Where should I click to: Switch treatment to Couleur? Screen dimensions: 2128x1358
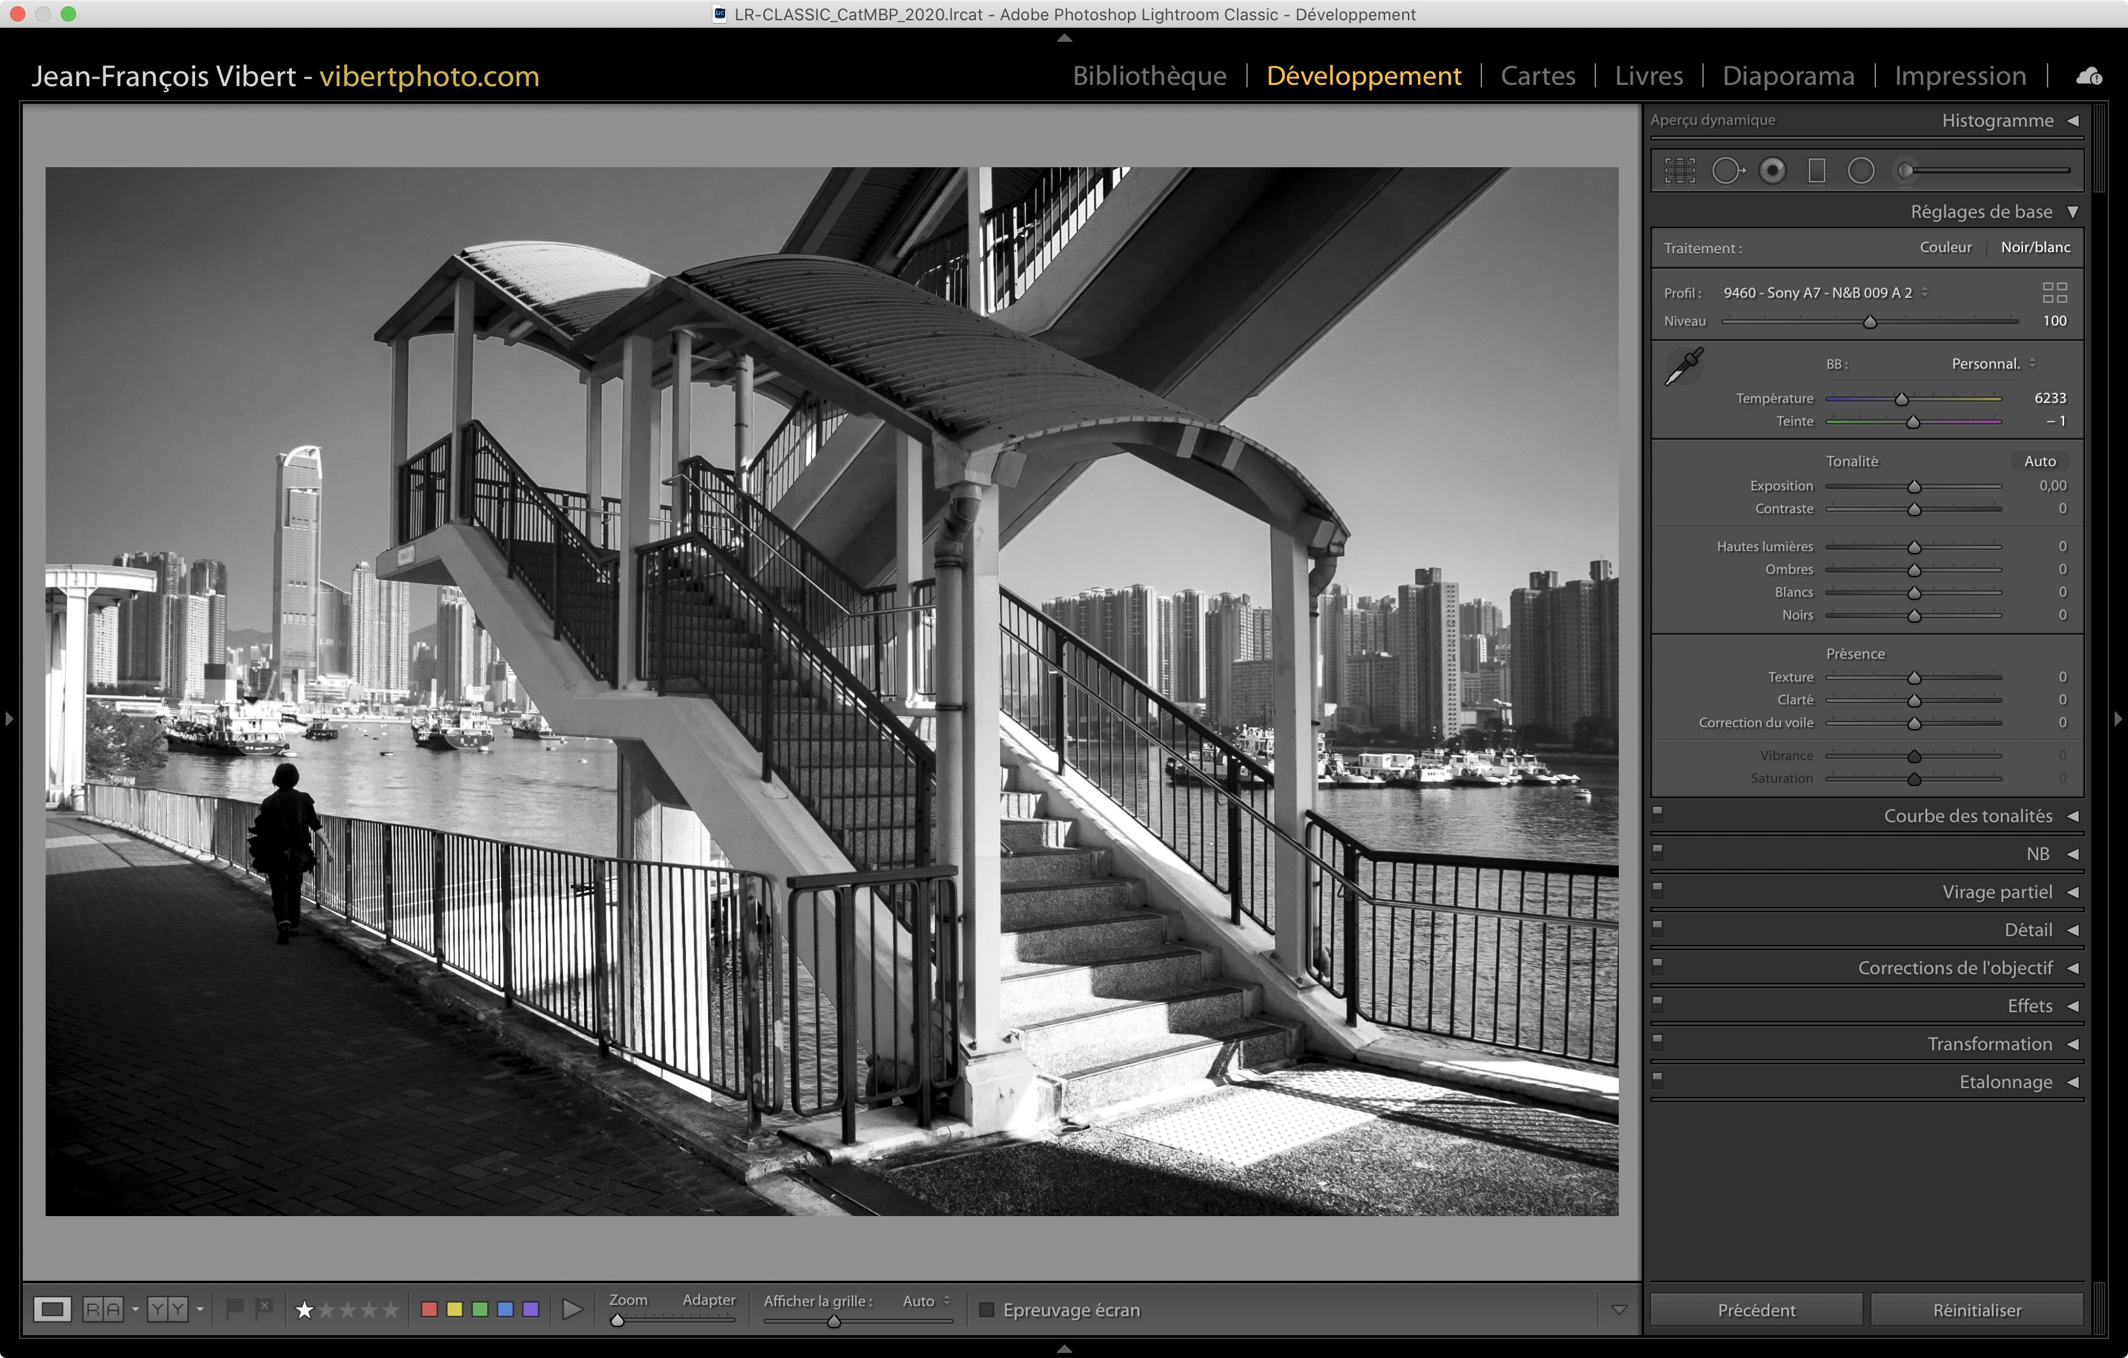(x=1945, y=248)
